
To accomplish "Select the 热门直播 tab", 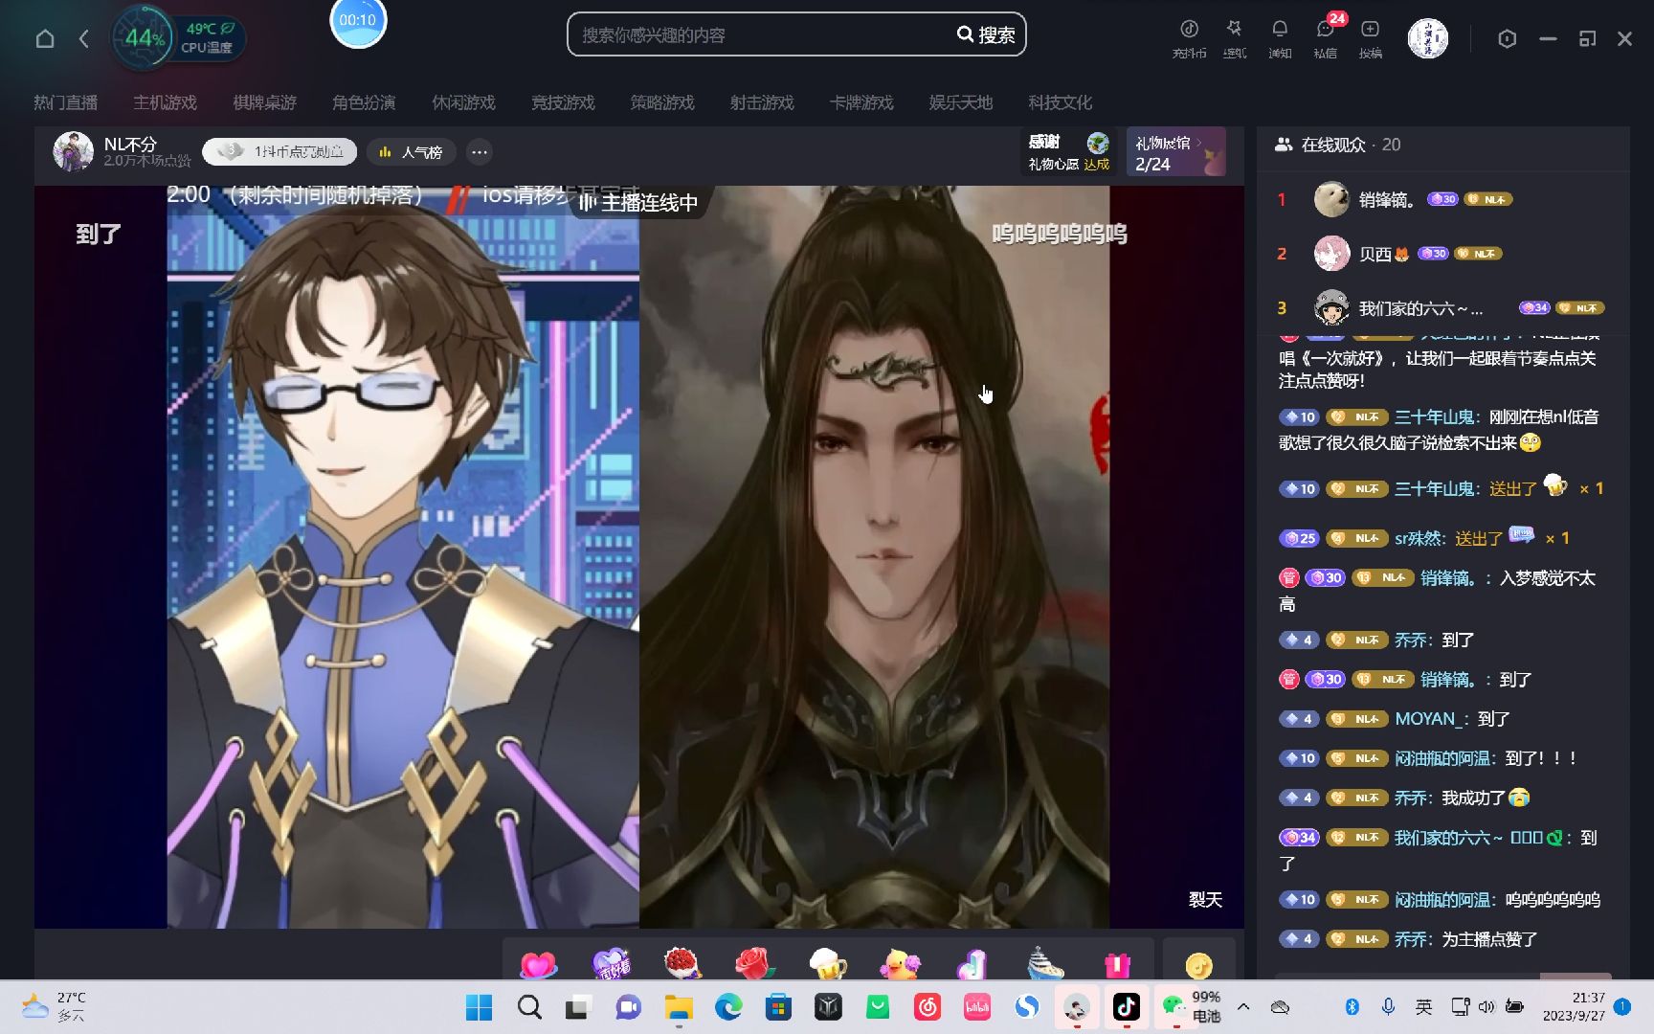I will [66, 102].
